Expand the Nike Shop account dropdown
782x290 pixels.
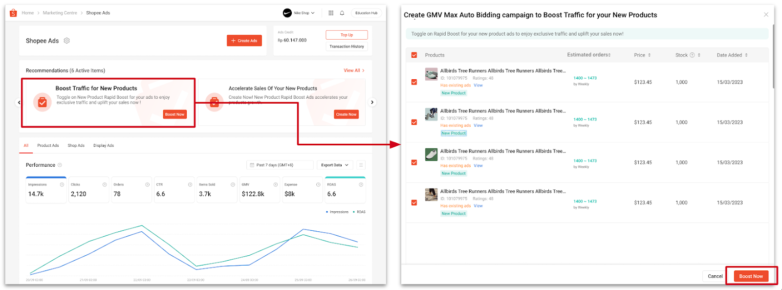pos(299,13)
